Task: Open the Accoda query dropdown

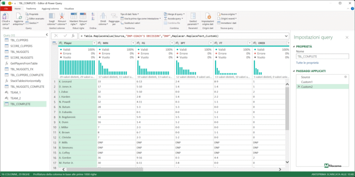Action: point(173,18)
